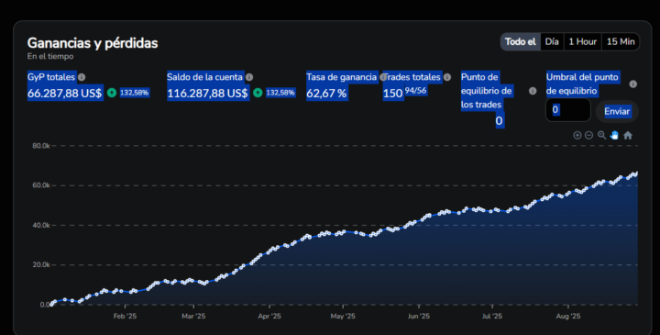Viewport: 660px width, 335px height.
Task: Click info icon next to Trades totales
Action: tap(447, 77)
